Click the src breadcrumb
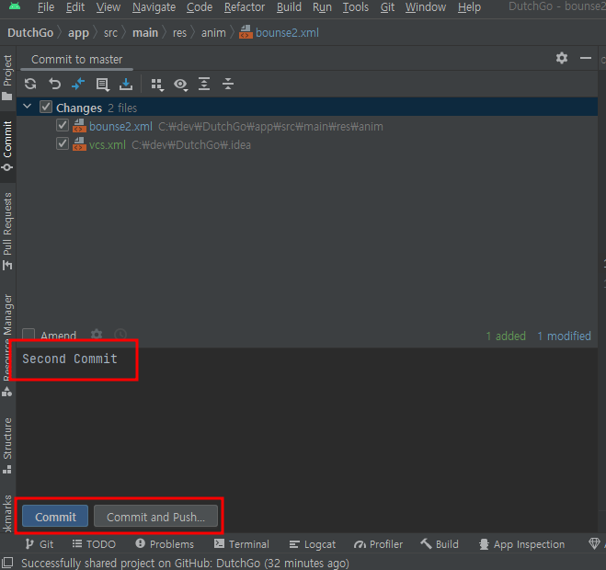Viewport: 606px width, 570px height. pyautogui.click(x=110, y=32)
